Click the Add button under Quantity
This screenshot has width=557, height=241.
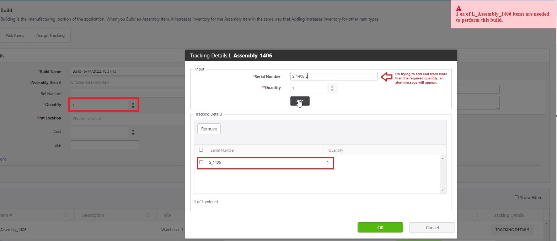[x=300, y=101]
